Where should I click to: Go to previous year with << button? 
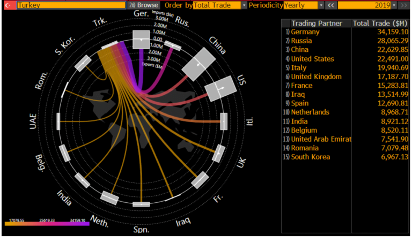point(331,5)
